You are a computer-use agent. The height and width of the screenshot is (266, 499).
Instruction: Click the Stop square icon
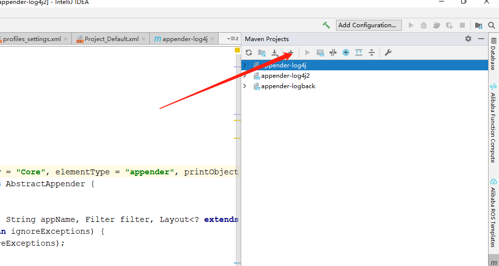pyautogui.click(x=462, y=25)
